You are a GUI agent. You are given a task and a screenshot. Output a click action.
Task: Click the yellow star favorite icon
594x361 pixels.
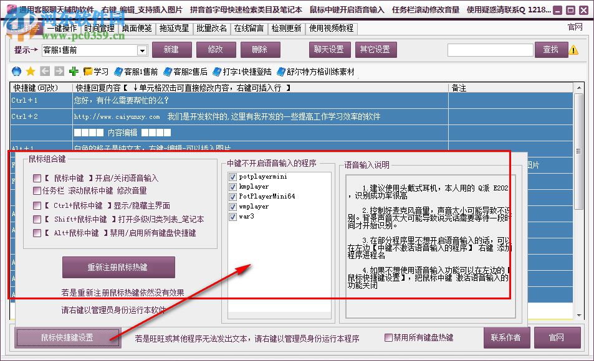pos(31,70)
